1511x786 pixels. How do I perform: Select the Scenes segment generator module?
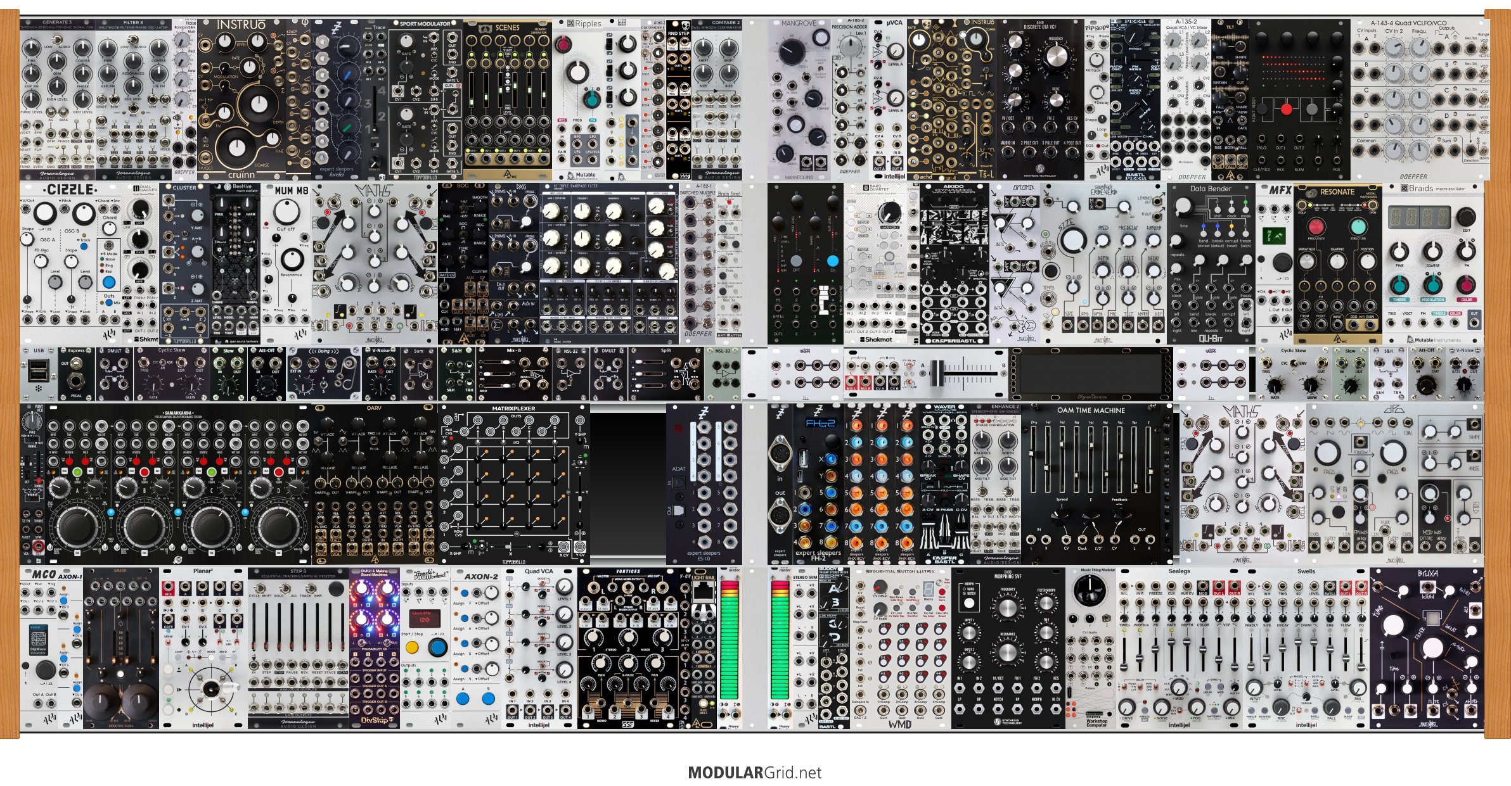point(508,99)
